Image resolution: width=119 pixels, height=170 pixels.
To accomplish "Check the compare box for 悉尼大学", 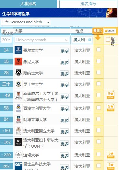I will [99, 61].
